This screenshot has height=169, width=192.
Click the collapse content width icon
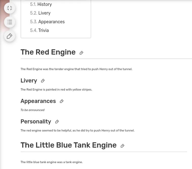coord(9,8)
